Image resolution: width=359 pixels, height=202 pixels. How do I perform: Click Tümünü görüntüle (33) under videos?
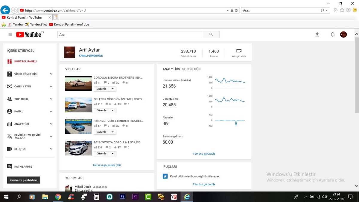pos(107,165)
